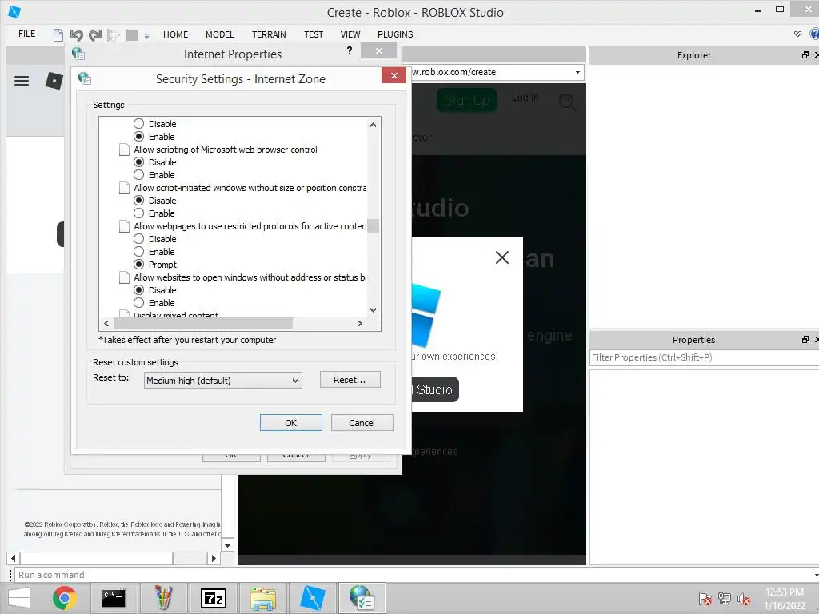Click the Redo arrow in Studio toolbar
819x614 pixels.
pos(95,35)
